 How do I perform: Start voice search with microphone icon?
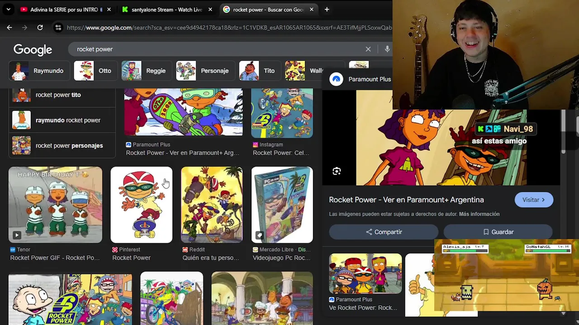(x=387, y=49)
